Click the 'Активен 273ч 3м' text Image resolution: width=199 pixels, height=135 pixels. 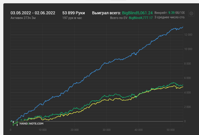click(x=23, y=18)
